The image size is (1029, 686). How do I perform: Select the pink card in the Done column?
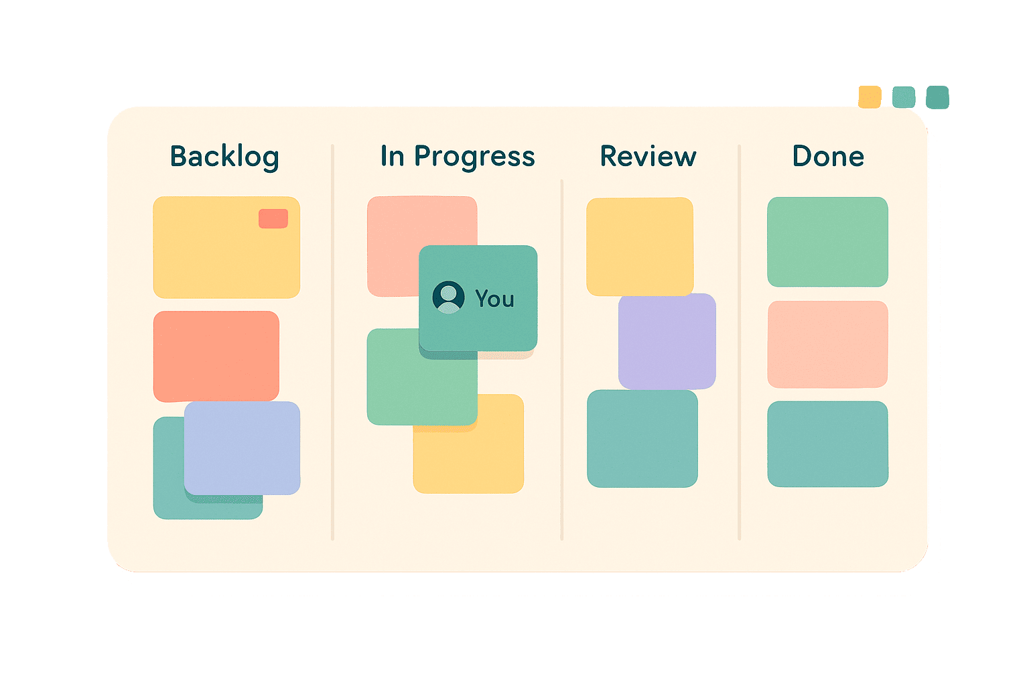(827, 344)
